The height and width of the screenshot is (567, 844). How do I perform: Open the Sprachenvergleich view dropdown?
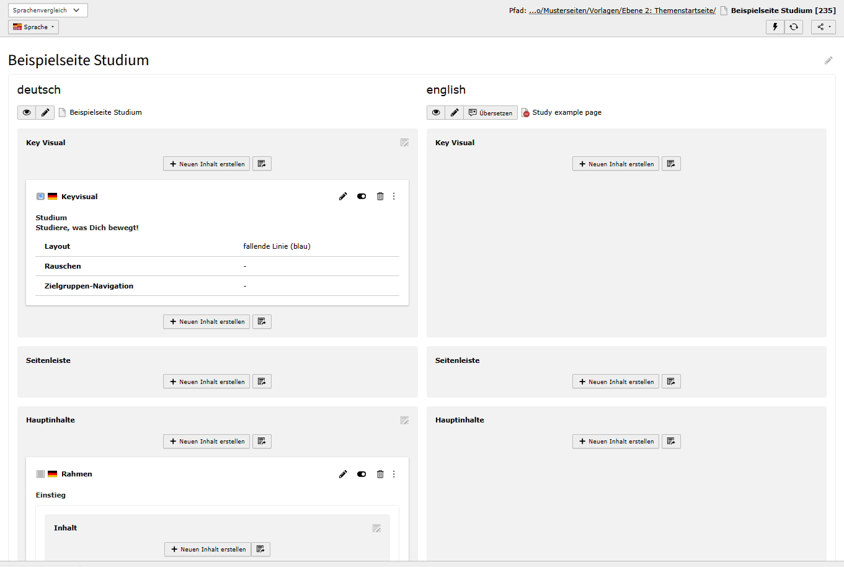pyautogui.click(x=47, y=11)
